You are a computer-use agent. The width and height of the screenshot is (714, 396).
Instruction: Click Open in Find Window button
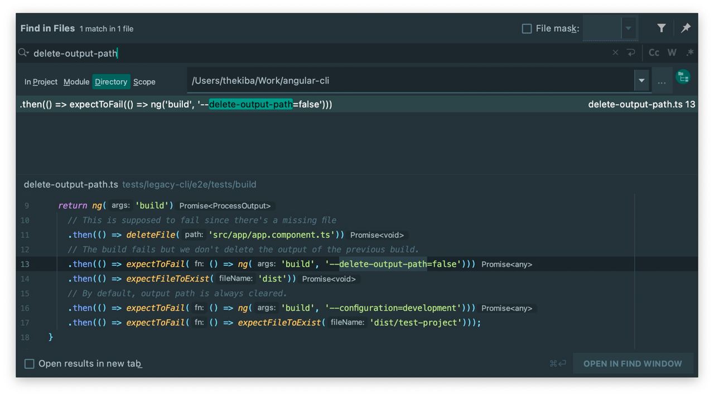point(633,364)
